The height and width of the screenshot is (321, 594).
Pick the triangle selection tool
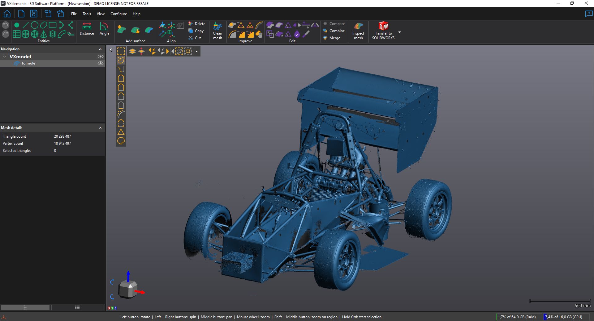121,132
